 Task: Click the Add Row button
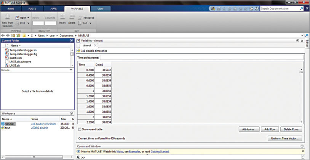(270, 130)
